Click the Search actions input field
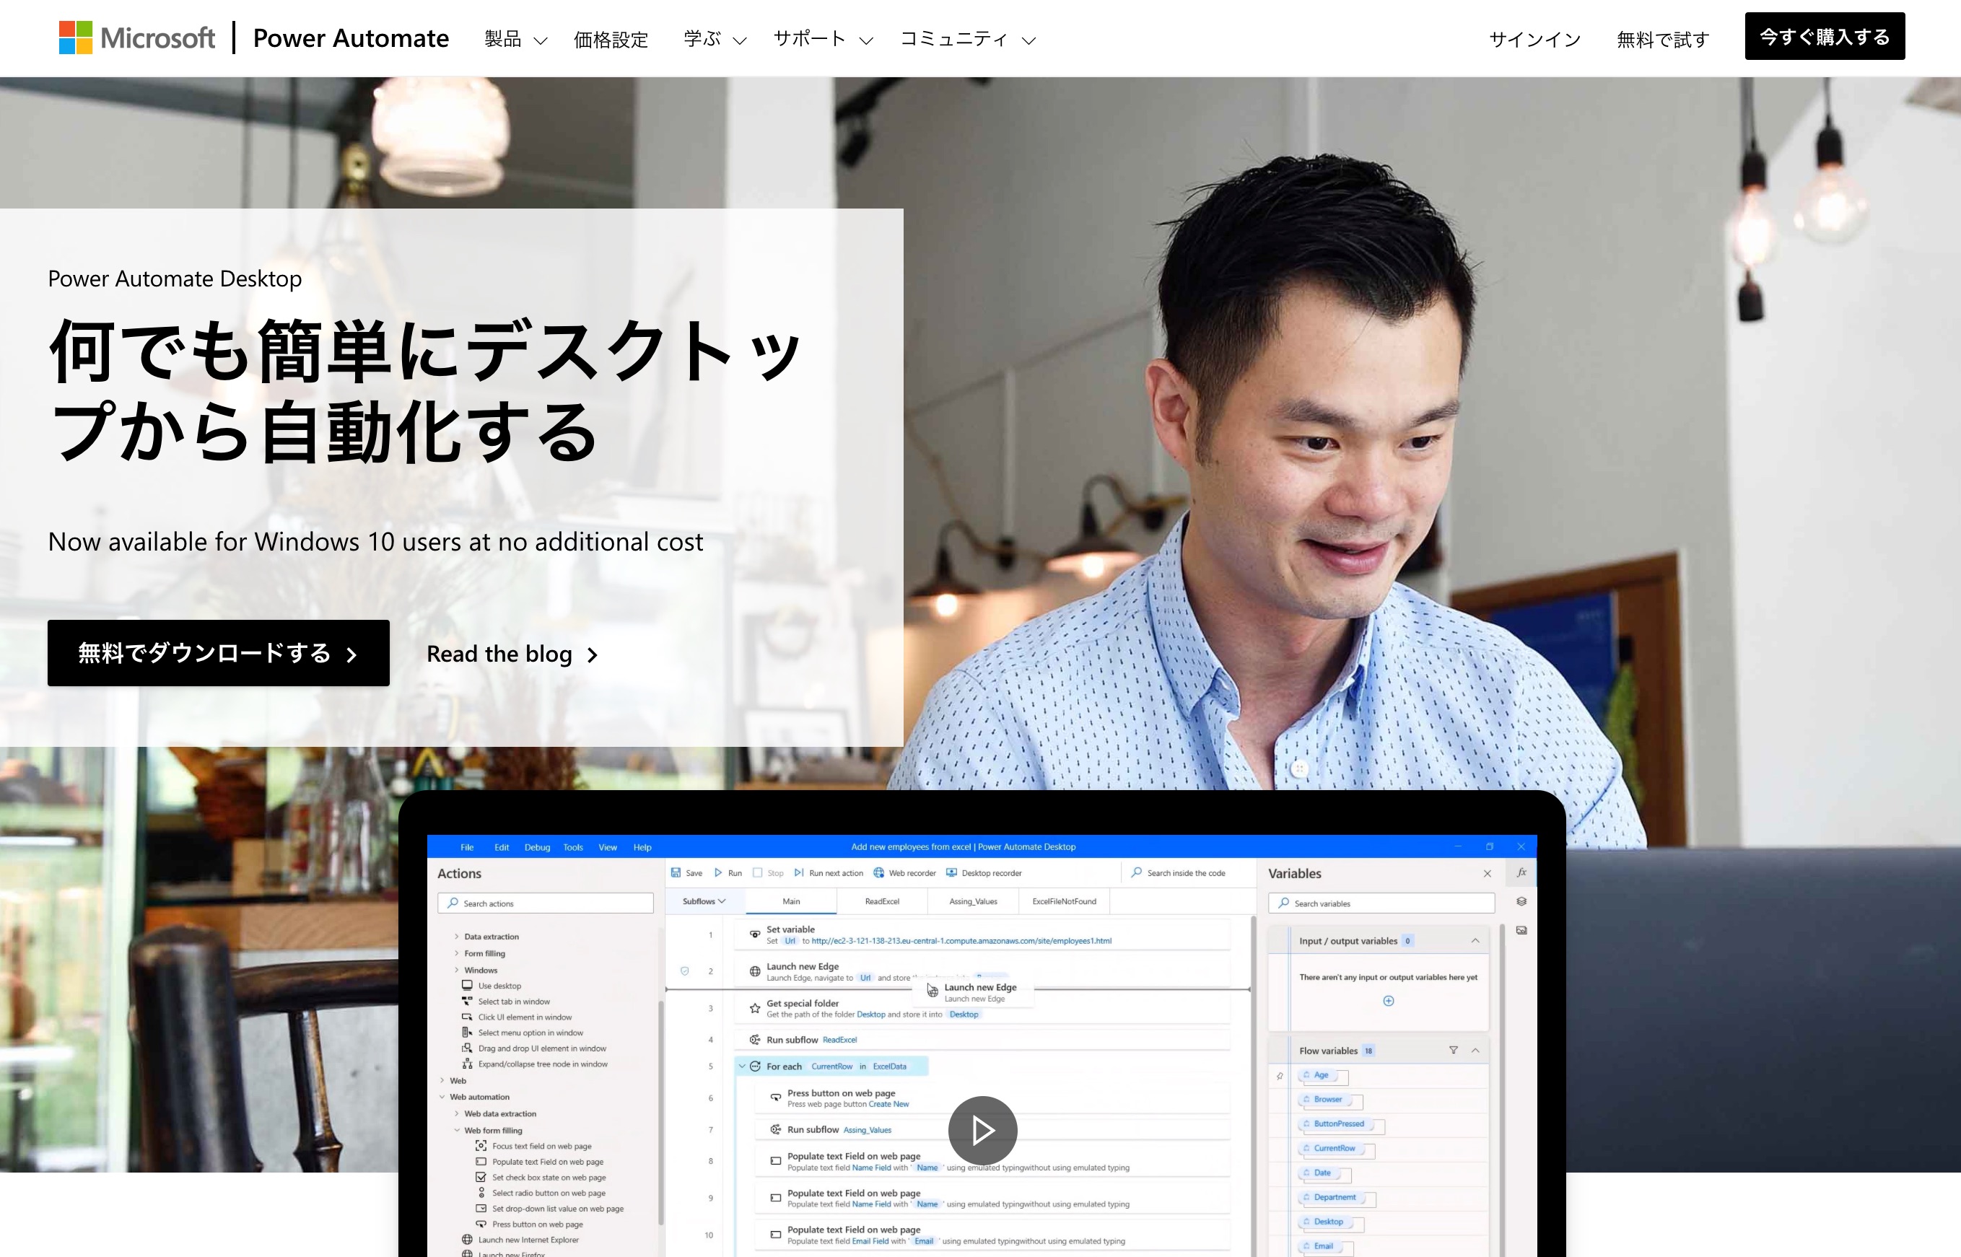Screen dimensions: 1961x1257 coord(546,903)
